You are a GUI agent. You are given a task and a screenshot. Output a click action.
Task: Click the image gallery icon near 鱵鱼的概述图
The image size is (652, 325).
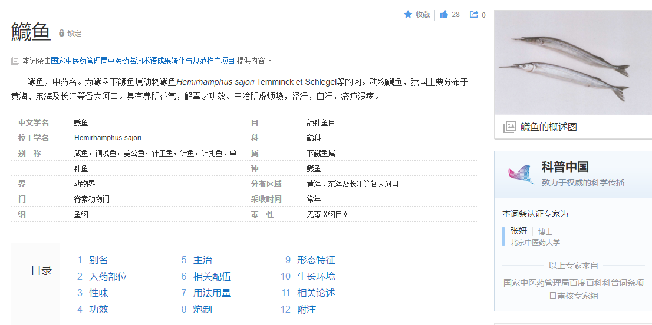[x=509, y=127]
